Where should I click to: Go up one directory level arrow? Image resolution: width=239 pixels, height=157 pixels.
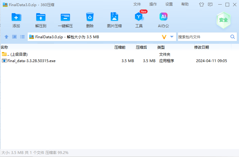(6, 37)
